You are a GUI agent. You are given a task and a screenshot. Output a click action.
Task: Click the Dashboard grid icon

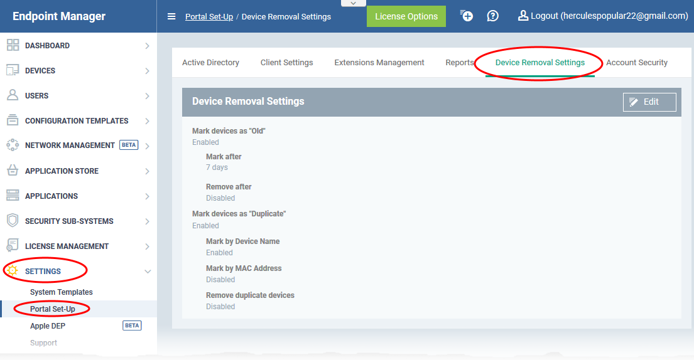[x=13, y=45]
